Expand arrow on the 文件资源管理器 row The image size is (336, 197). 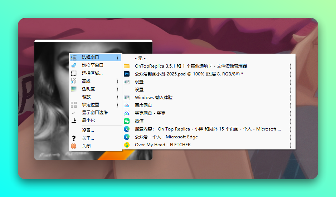coord(291,66)
